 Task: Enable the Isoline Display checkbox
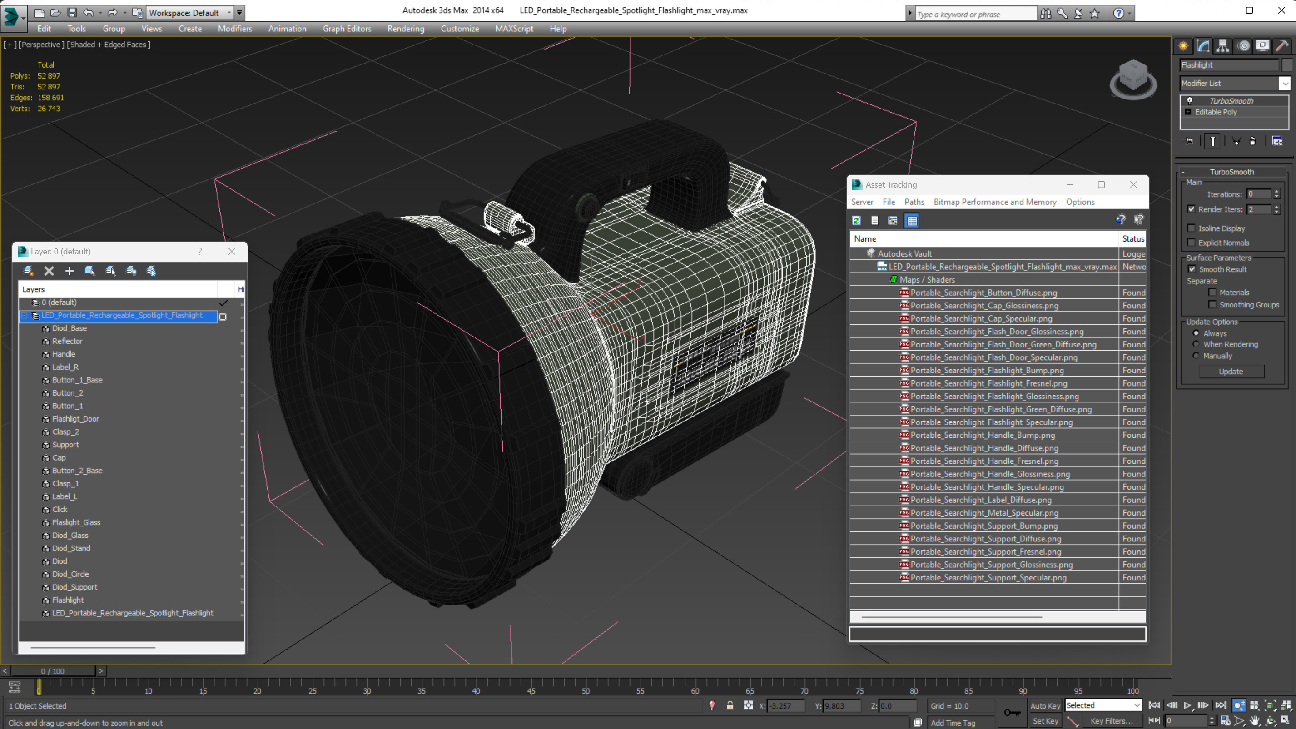click(1192, 228)
